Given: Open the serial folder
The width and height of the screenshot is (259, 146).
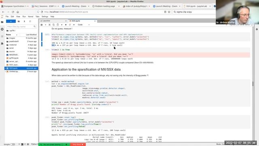Looking at the screenshot, I should click(21, 48).
